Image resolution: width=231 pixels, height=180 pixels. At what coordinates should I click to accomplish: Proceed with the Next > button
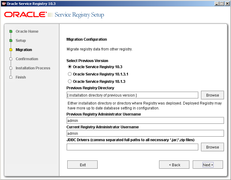point(208,165)
